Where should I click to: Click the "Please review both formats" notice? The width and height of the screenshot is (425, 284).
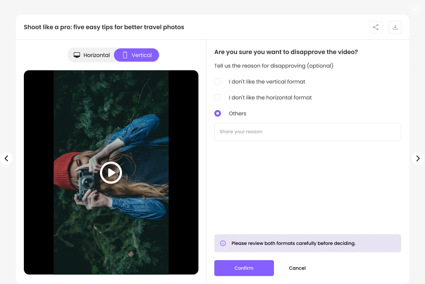[x=308, y=243]
